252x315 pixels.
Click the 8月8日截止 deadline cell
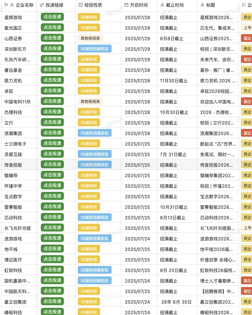pyautogui.click(x=177, y=39)
